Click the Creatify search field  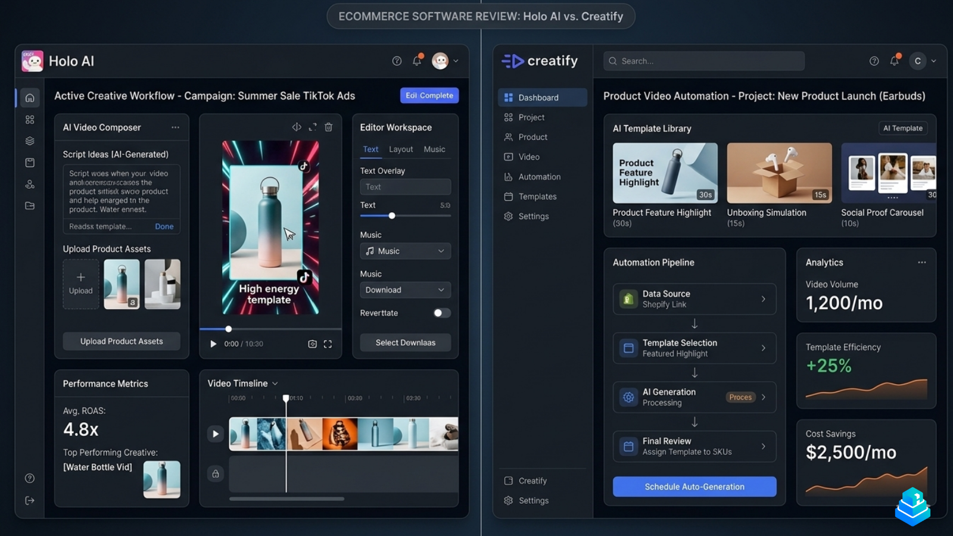coord(704,61)
